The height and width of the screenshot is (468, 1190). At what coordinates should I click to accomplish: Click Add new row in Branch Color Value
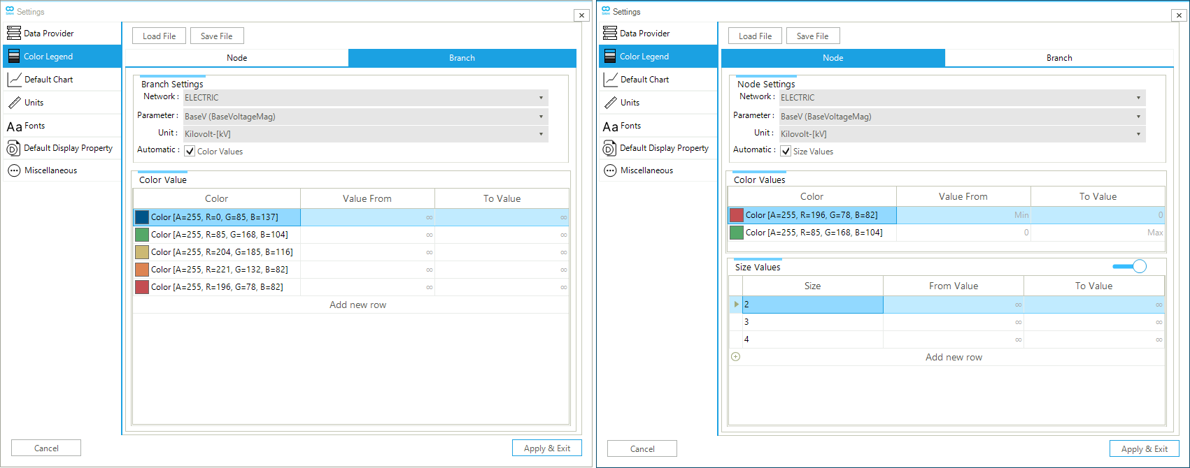pyautogui.click(x=357, y=305)
